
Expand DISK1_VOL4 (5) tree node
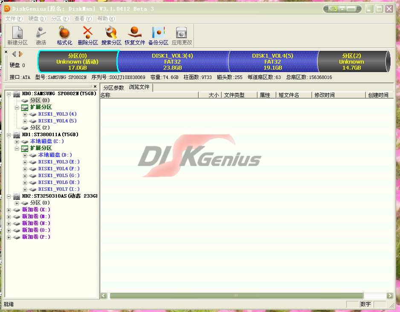click(x=25, y=121)
